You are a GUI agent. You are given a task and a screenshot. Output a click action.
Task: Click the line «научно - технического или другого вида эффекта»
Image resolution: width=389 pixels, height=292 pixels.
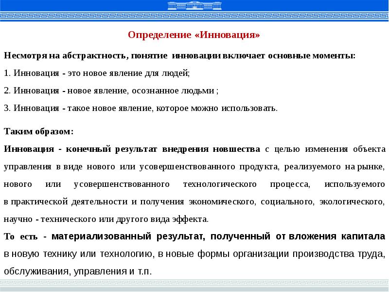[x=106, y=219]
